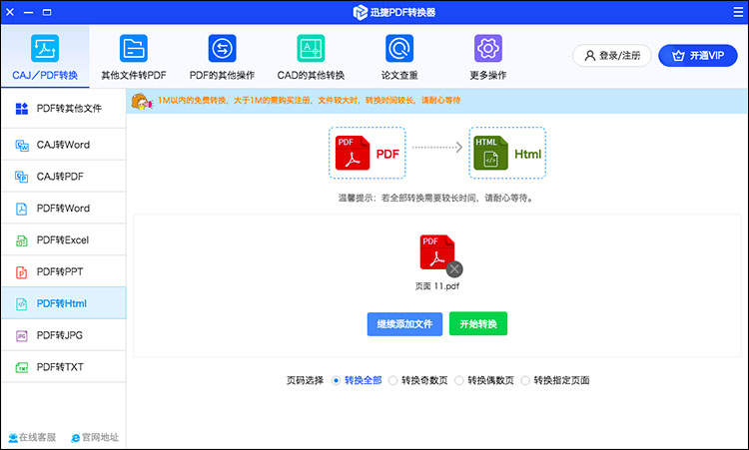Click the basket icon in 开通VIP
This screenshot has height=450, width=749.
(678, 56)
